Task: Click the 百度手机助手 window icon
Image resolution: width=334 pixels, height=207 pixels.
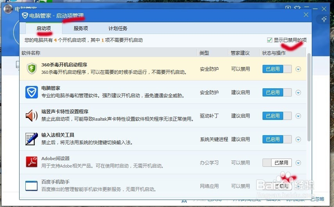Action: pos(31,186)
